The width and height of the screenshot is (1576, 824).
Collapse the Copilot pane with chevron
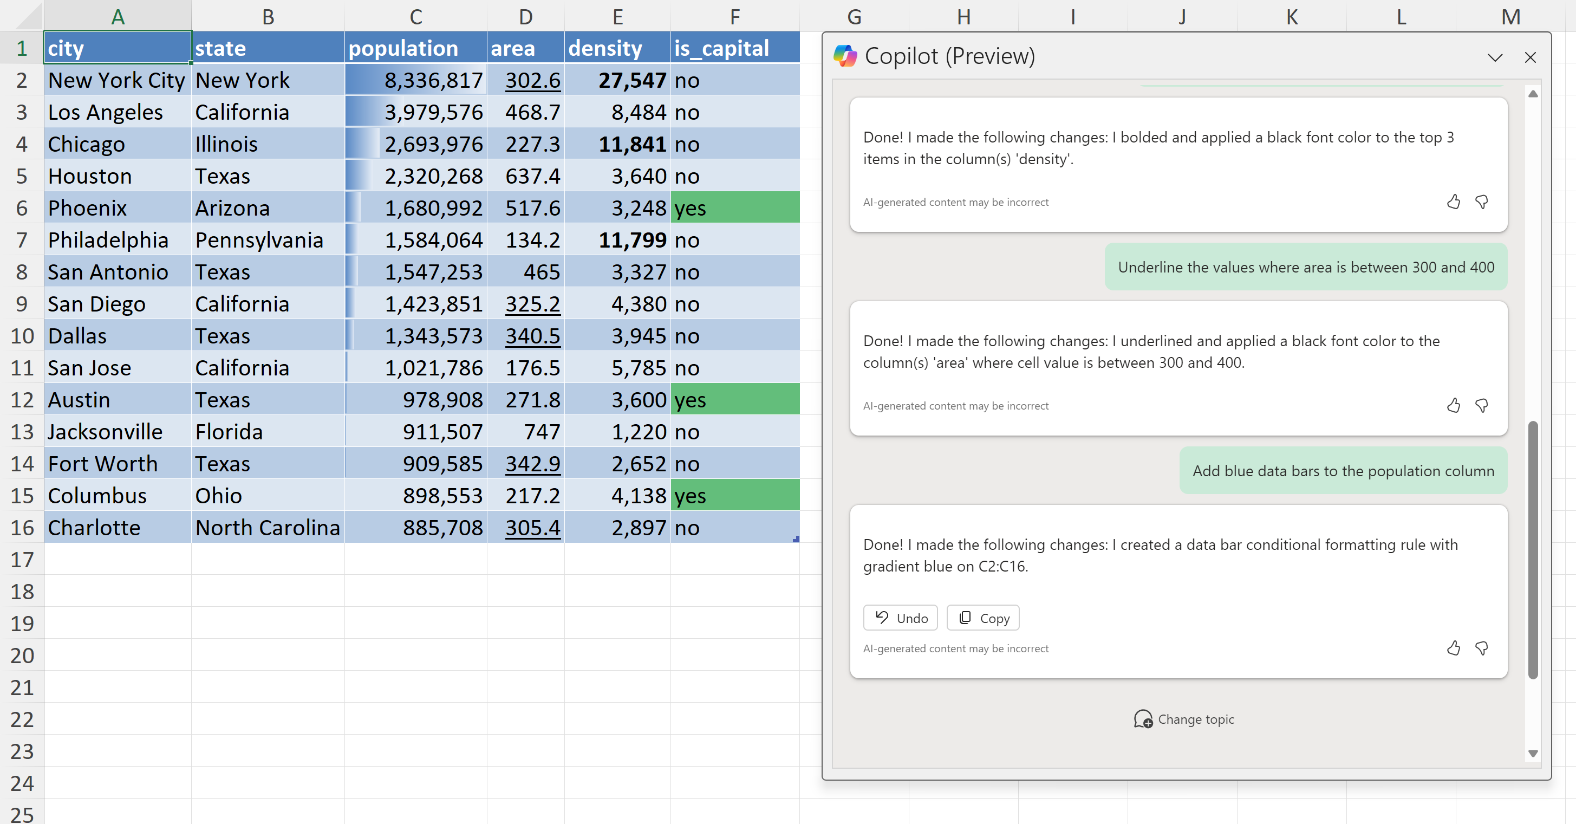click(x=1495, y=57)
